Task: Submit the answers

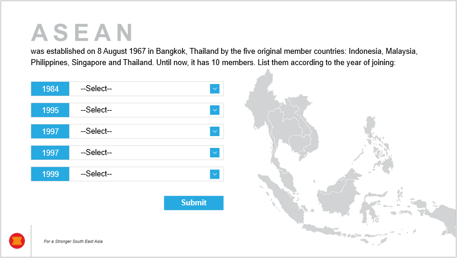Action: click(194, 203)
